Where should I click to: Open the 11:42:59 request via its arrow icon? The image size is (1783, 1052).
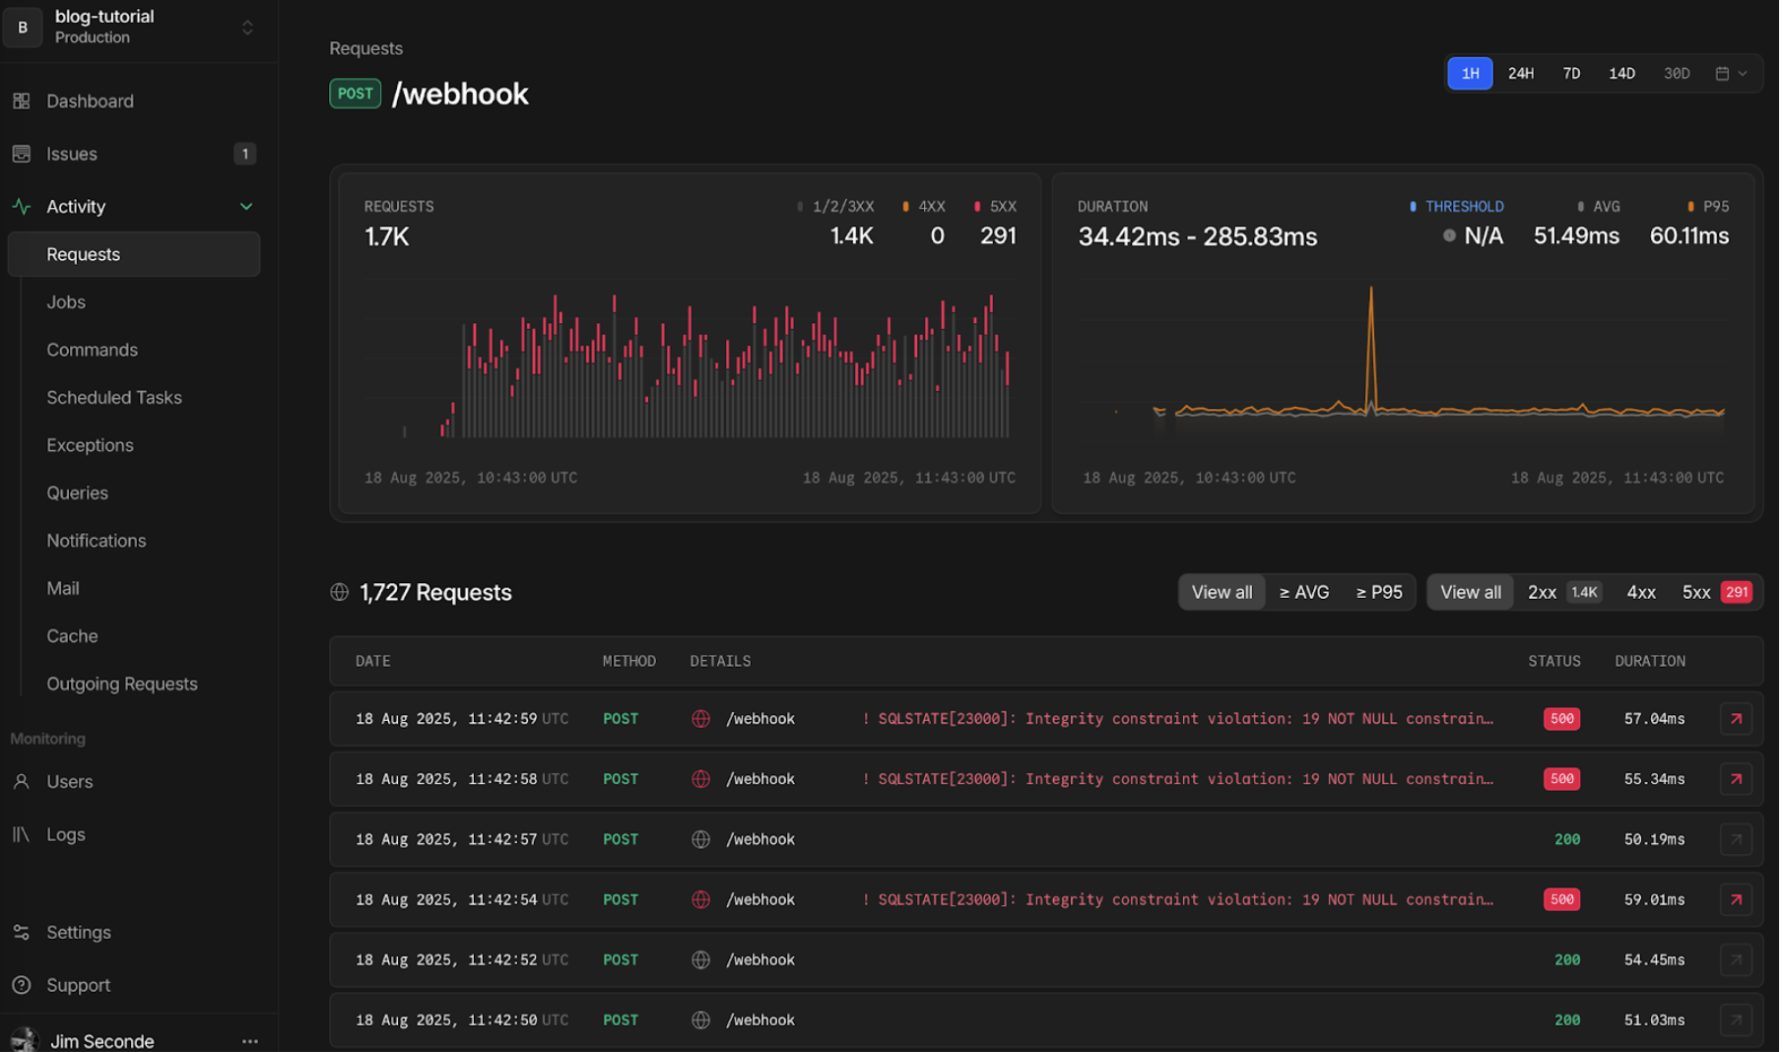tap(1735, 718)
